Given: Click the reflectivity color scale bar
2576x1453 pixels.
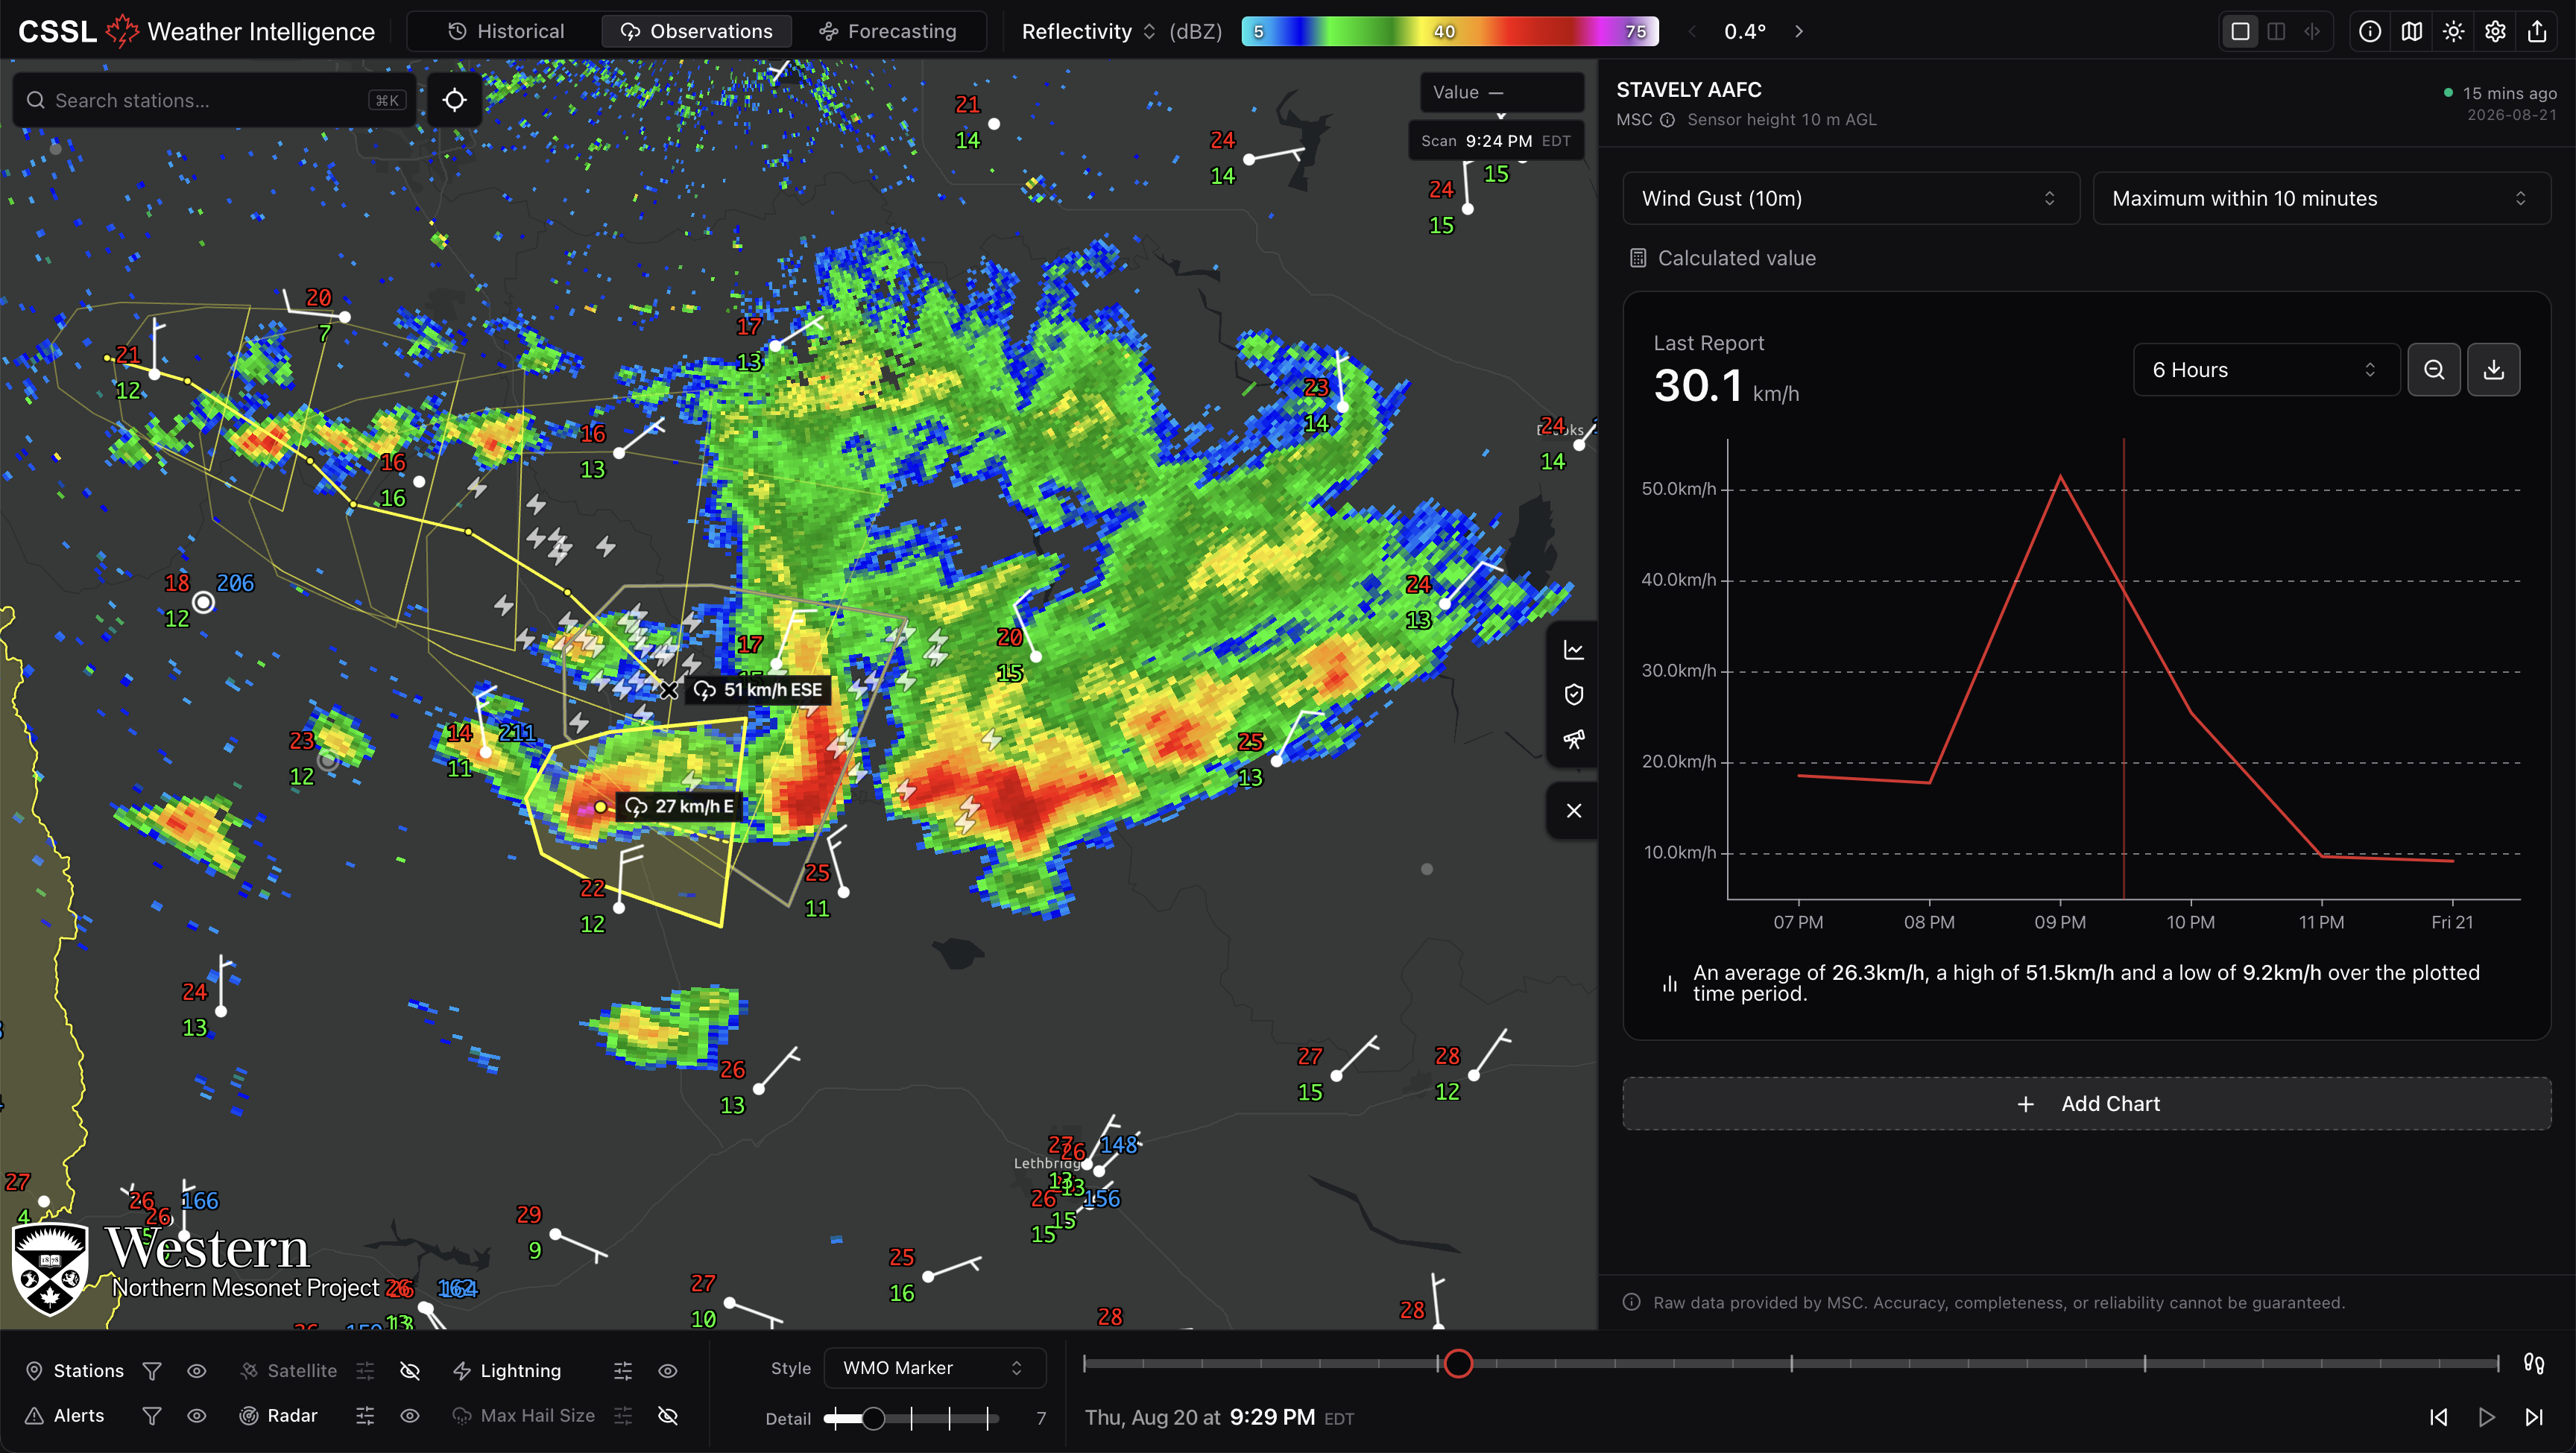Looking at the screenshot, I should pos(1450,31).
